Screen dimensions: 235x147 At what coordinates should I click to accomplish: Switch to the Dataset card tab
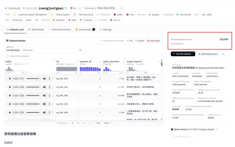(x=15, y=29)
